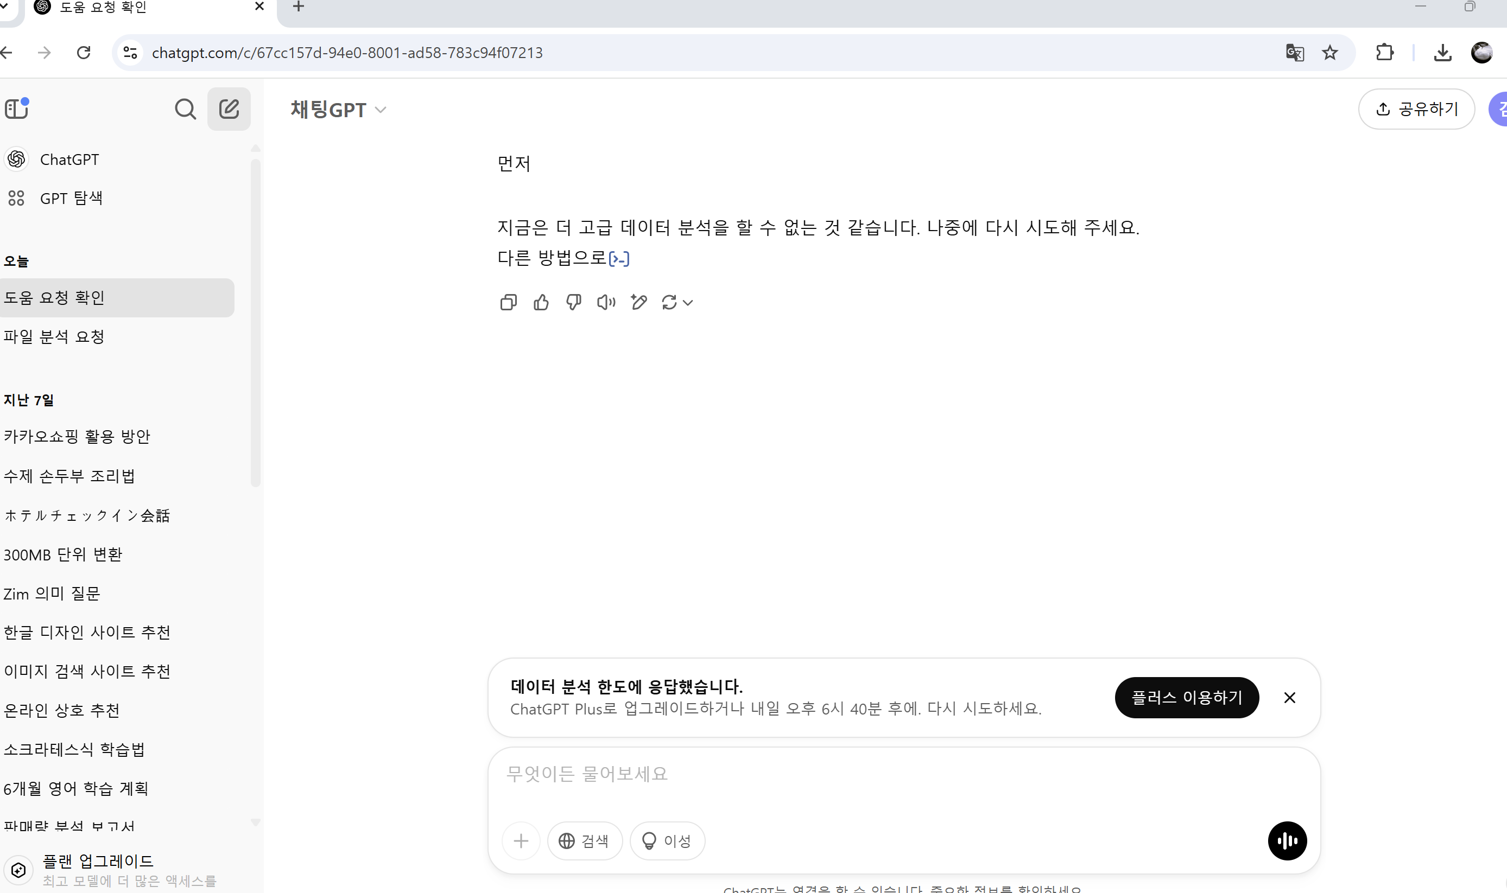Go forward in browser history
This screenshot has width=1507, height=893.
coord(44,53)
